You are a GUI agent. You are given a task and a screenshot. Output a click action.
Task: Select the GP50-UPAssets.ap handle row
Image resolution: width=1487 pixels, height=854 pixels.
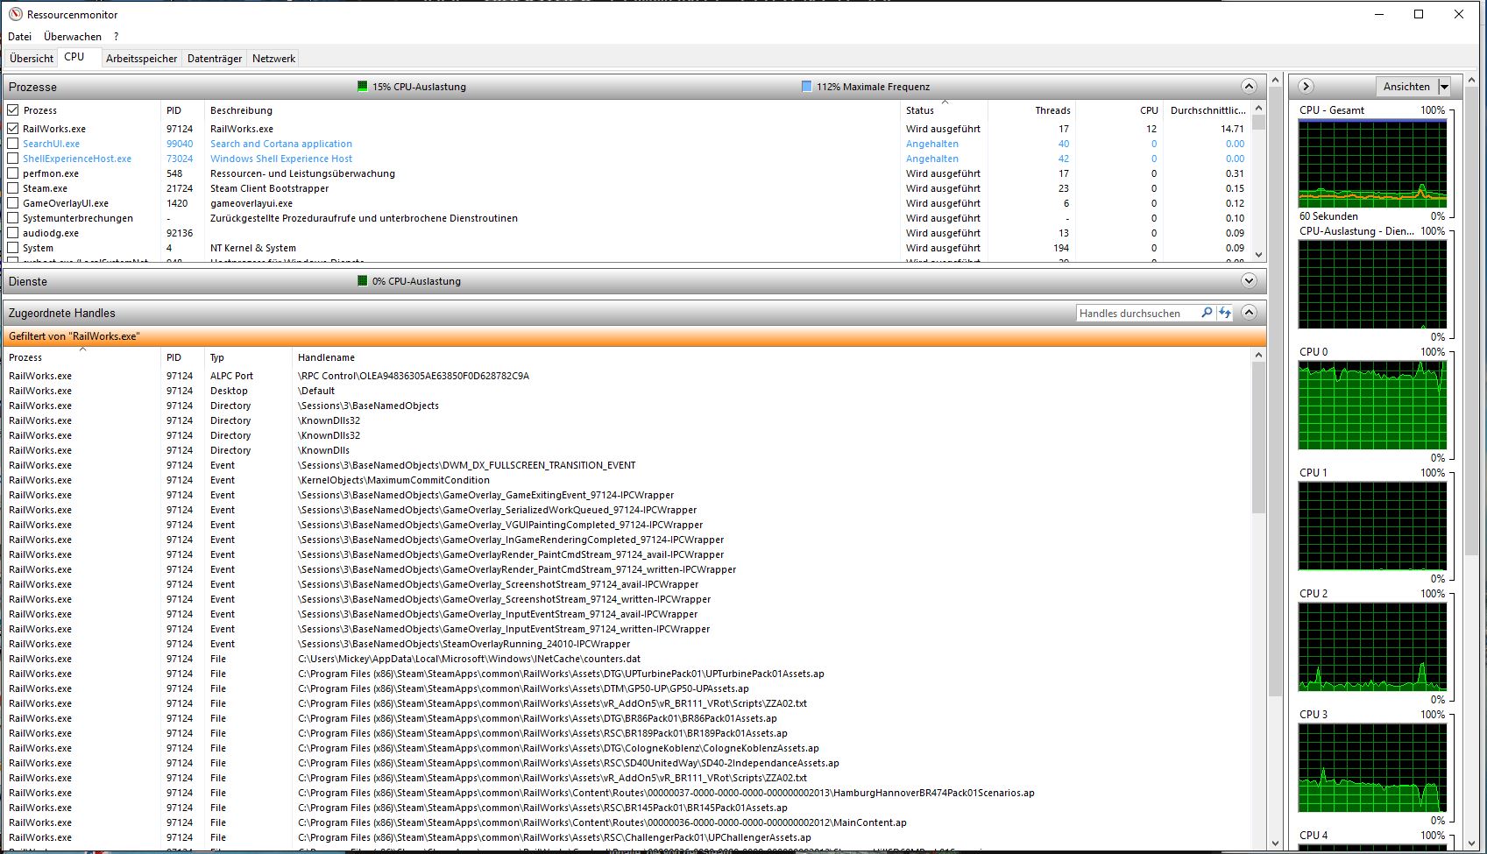coord(627,688)
